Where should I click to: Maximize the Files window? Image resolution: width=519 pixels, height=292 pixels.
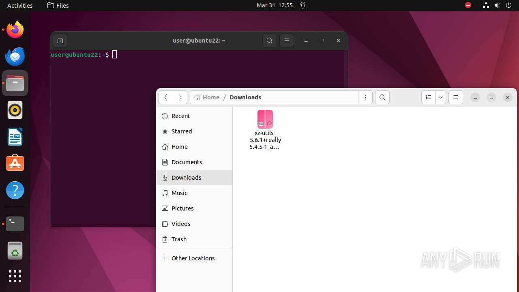pyautogui.click(x=491, y=97)
